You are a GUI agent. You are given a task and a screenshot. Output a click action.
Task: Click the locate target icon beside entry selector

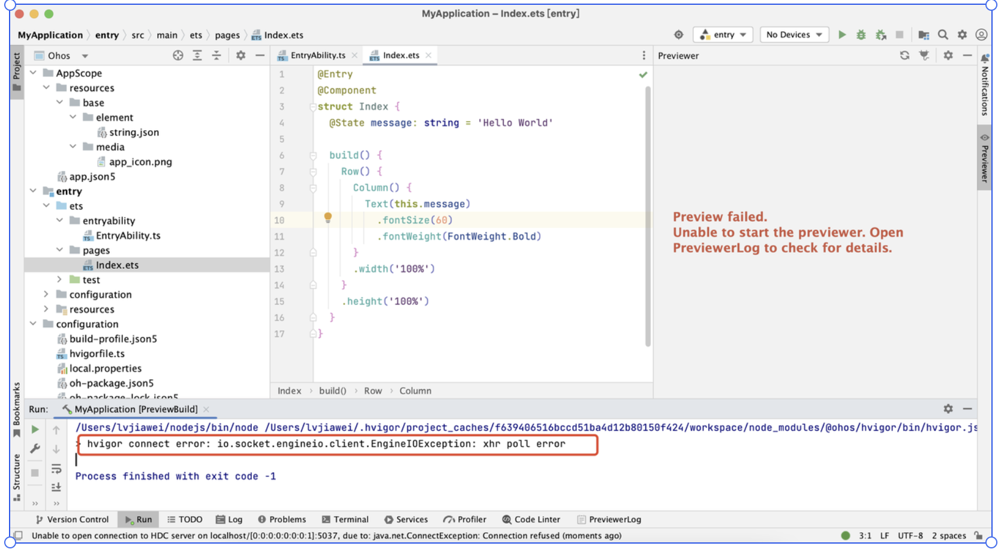(x=678, y=35)
